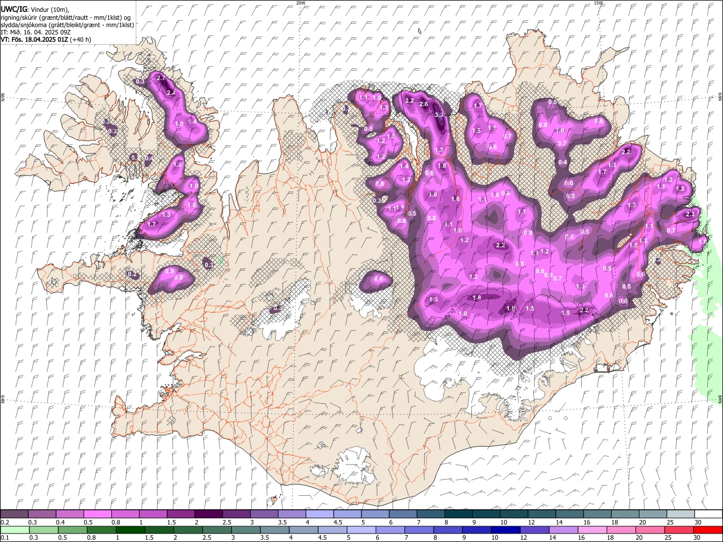Select the red 30 swatch in the bottom legend row
Image resolution: width=723 pixels, height=542 pixels.
[x=708, y=530]
